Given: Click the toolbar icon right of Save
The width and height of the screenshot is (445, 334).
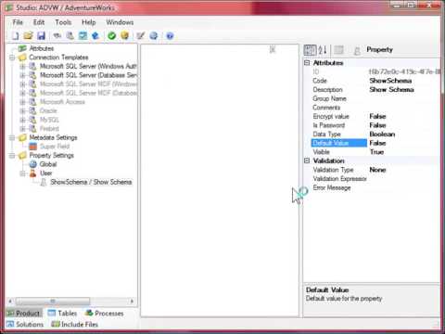Looking at the screenshot, I should 57,36.
